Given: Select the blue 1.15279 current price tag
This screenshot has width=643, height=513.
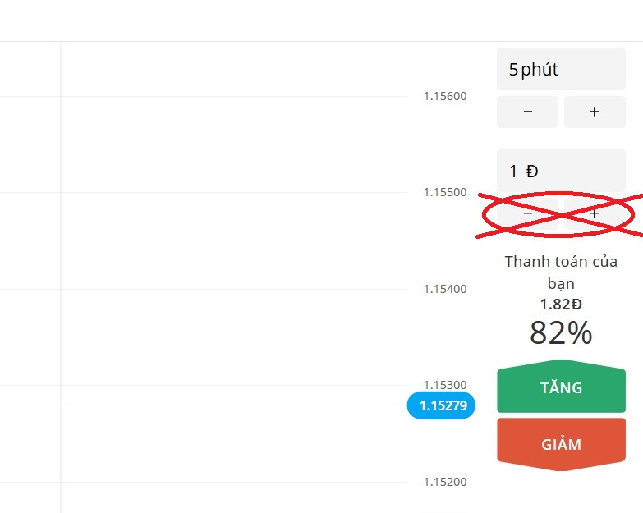Looking at the screenshot, I should tap(441, 405).
